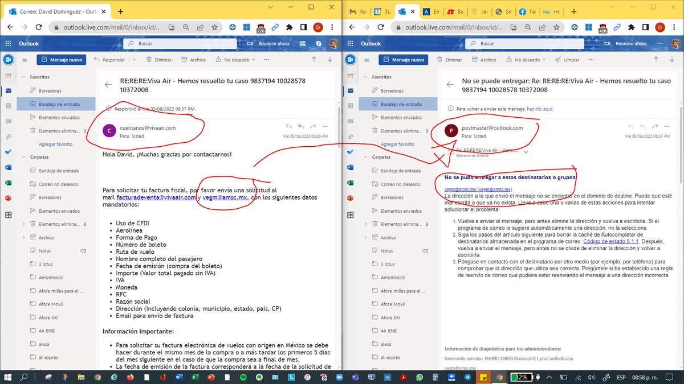Open Windows Start menu on taskbar
Screen dimensions: 684x384
pyautogui.click(x=8, y=377)
